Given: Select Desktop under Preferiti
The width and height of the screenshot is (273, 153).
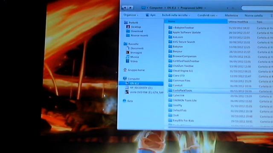Looking at the screenshot, I should [136, 27].
